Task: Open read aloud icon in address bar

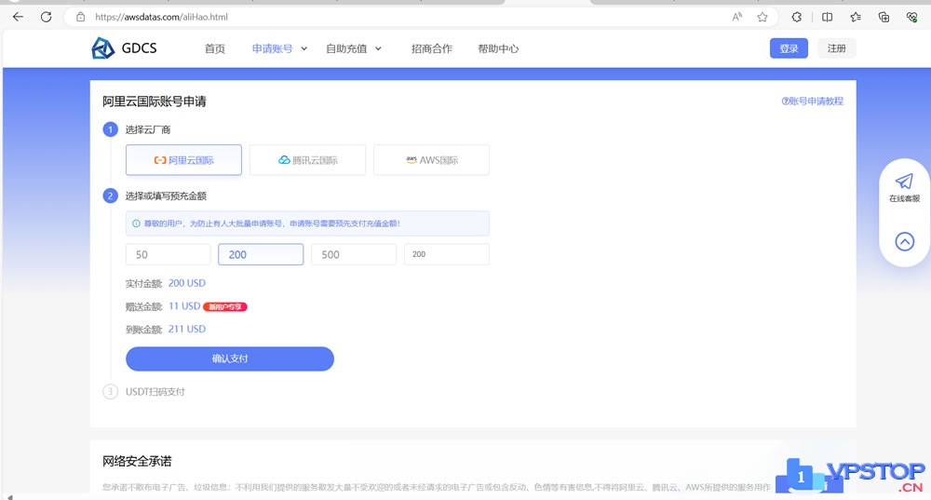Action: [736, 17]
